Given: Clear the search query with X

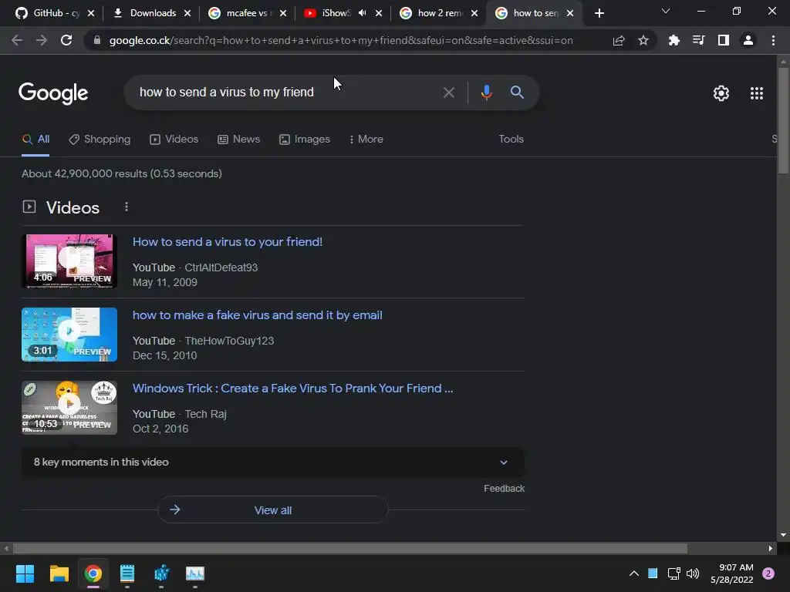Looking at the screenshot, I should coord(448,92).
